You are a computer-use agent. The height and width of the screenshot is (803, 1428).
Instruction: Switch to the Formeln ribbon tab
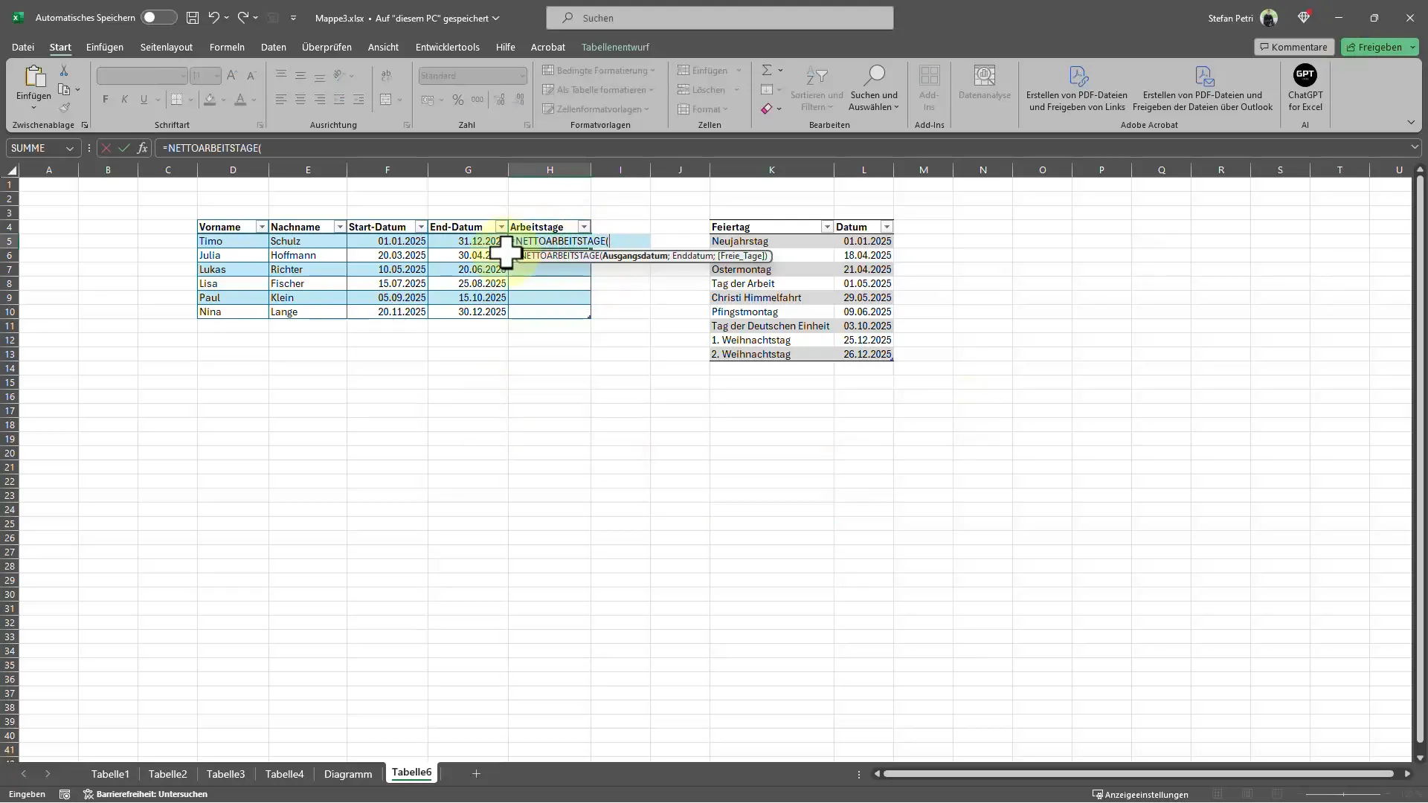click(x=227, y=47)
